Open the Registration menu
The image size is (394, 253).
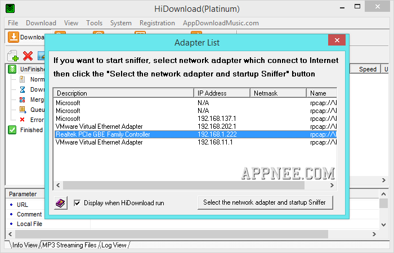(x=157, y=23)
